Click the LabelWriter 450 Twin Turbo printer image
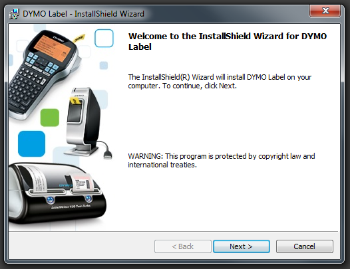The width and height of the screenshot is (350, 269). point(58,193)
